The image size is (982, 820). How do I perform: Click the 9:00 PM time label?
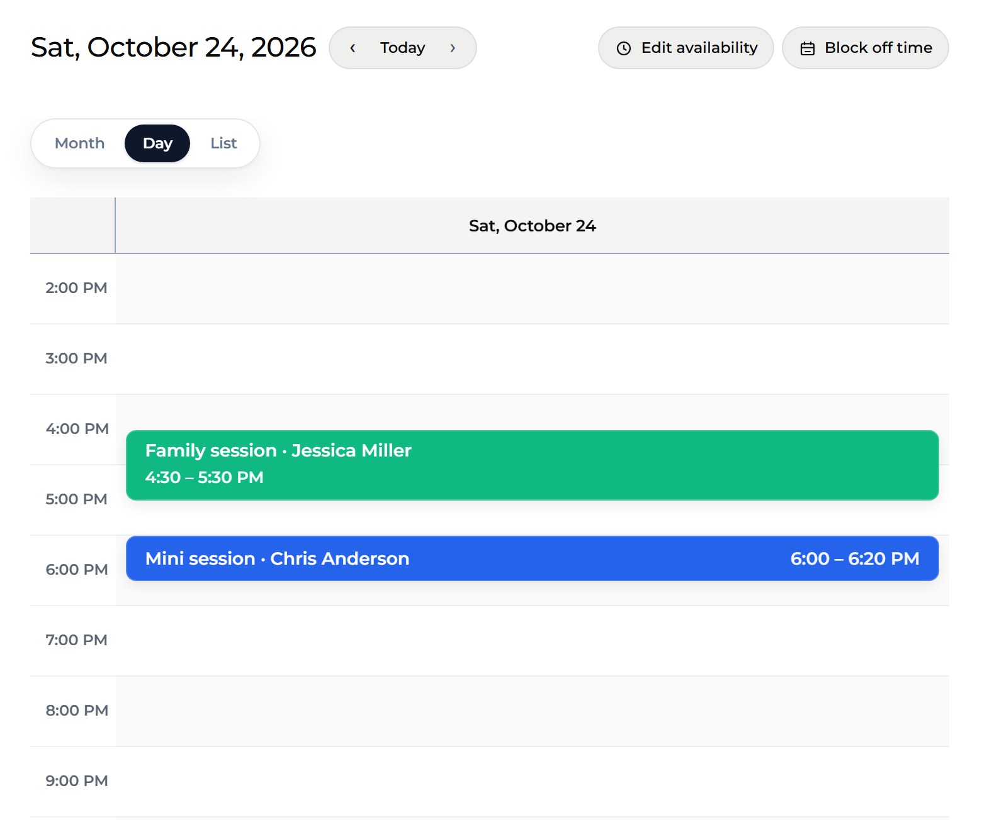[x=77, y=781]
